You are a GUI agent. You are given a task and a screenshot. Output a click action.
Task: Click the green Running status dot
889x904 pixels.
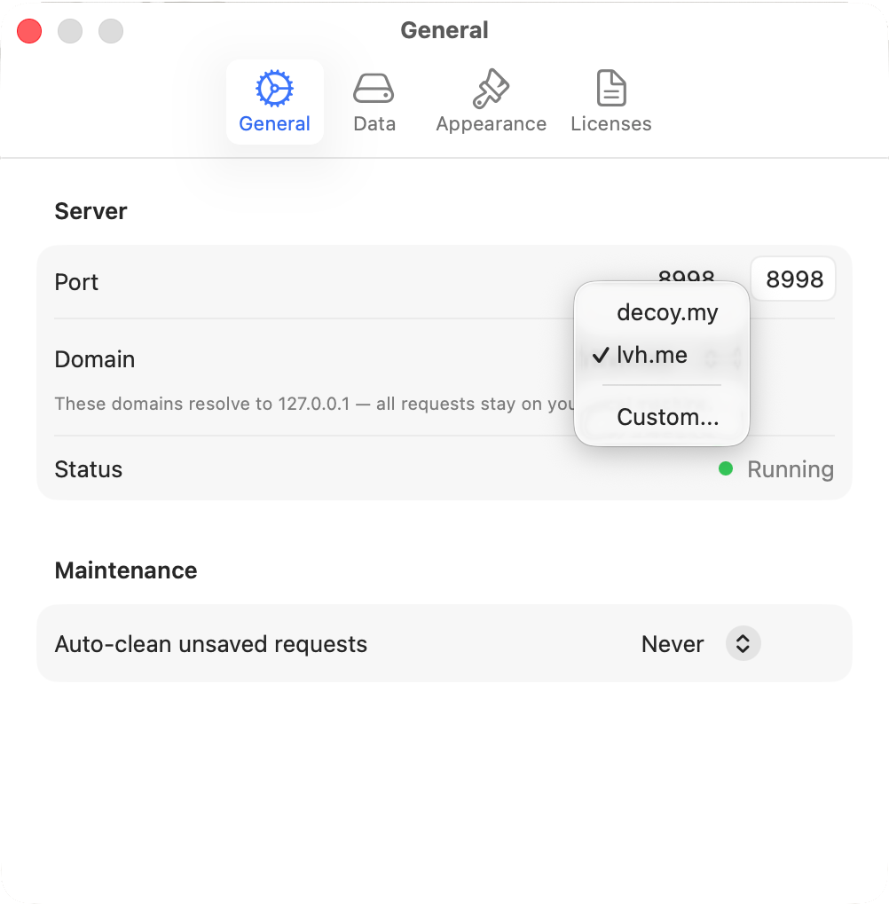point(728,468)
